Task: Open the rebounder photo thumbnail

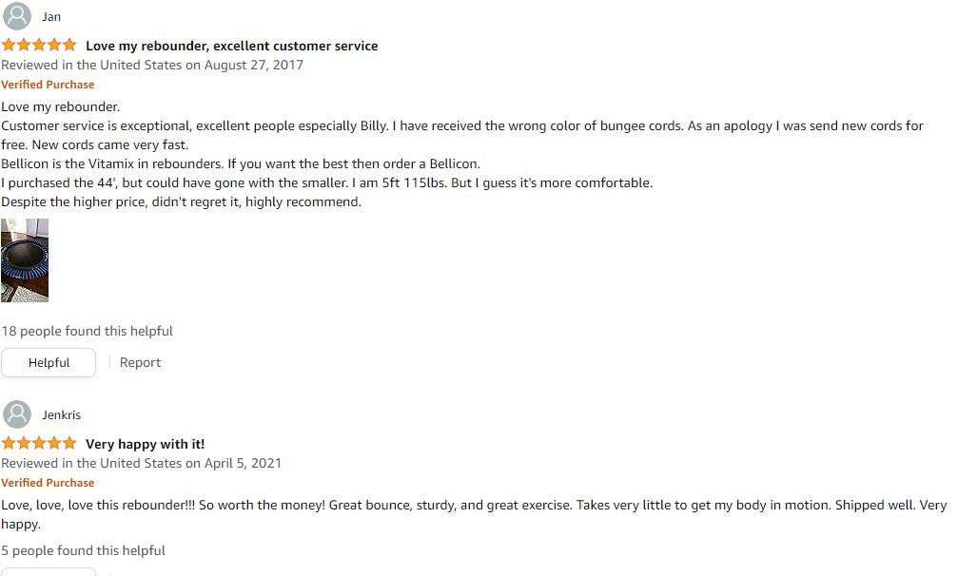Action: click(x=25, y=260)
